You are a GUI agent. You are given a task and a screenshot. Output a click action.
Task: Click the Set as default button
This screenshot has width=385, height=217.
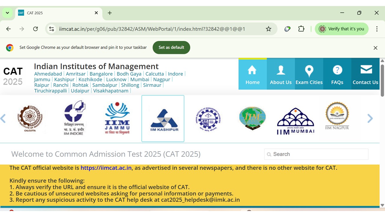171,47
